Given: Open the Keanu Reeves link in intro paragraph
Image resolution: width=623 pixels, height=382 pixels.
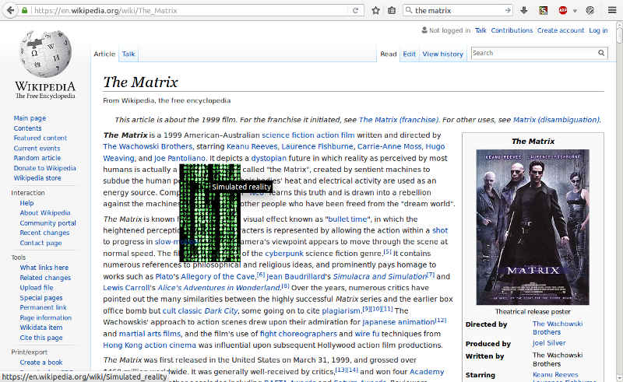Looking at the screenshot, I should click(252, 146).
